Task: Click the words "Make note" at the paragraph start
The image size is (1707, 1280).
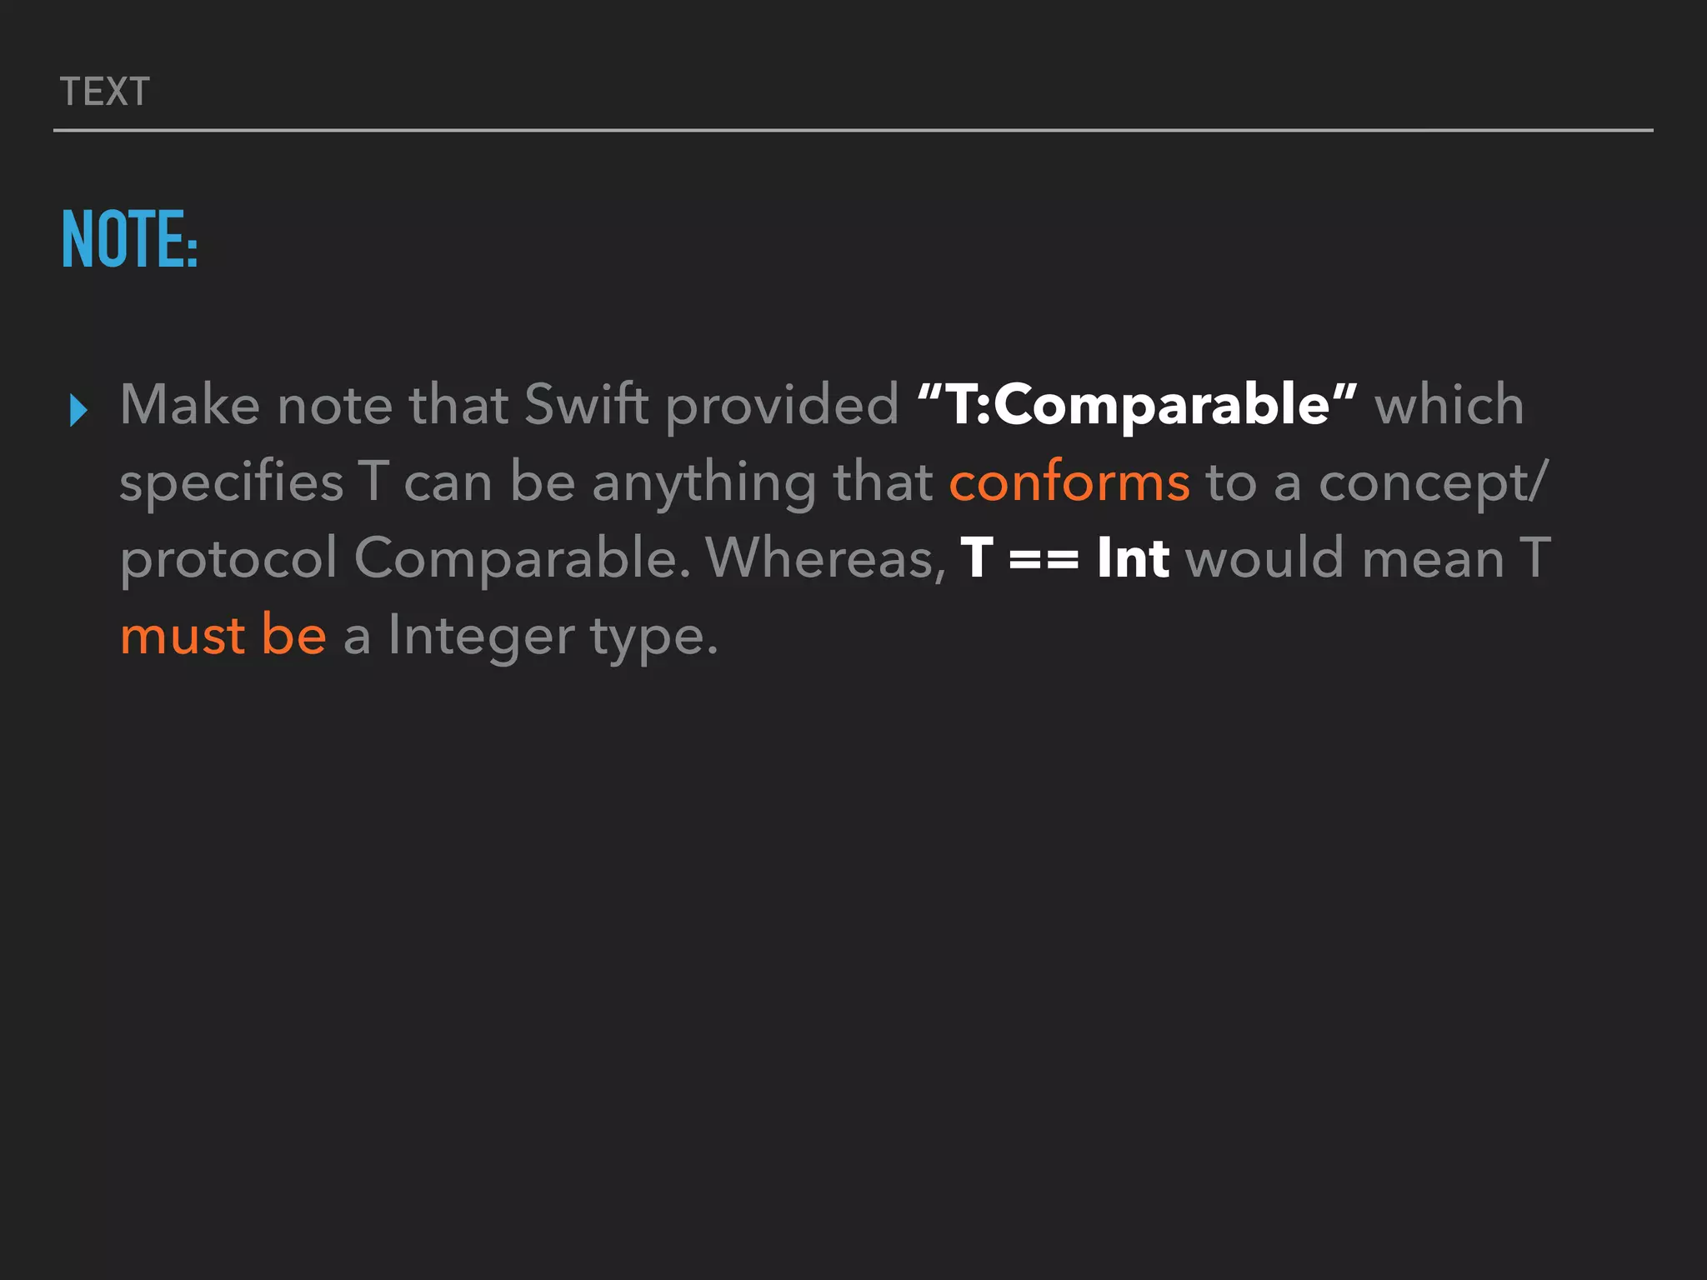Action: pos(257,404)
